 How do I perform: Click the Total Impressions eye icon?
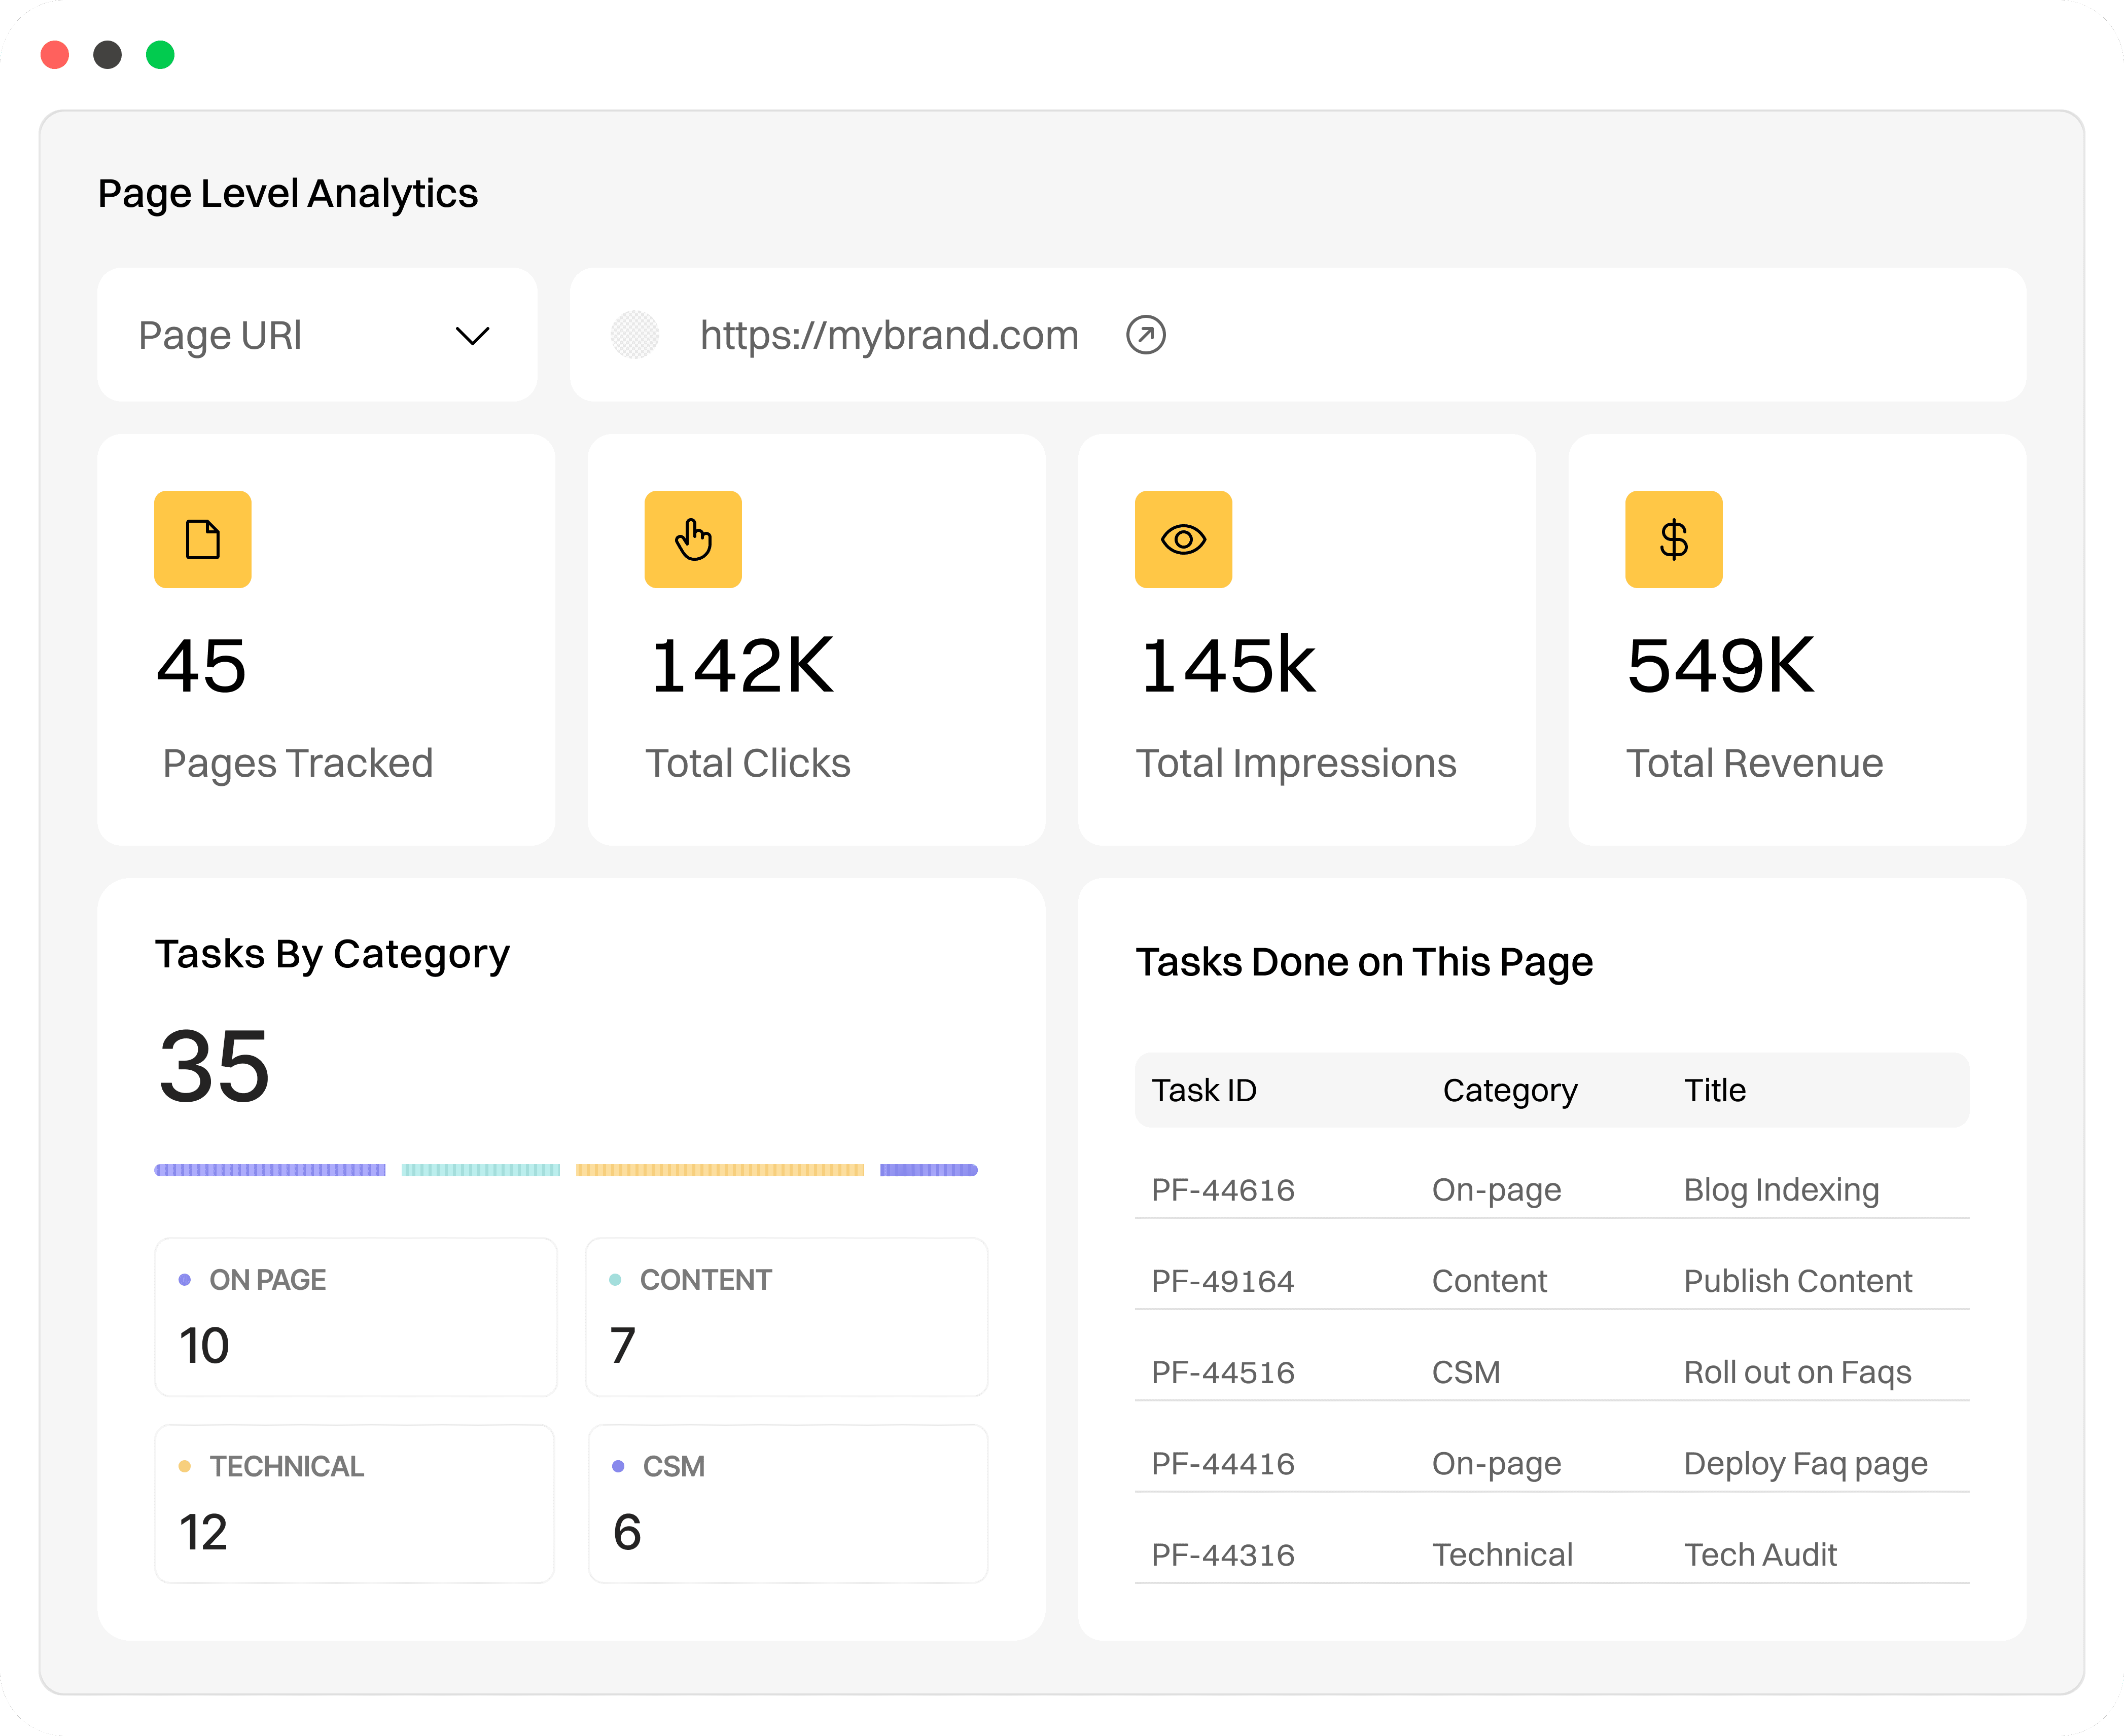(1183, 539)
